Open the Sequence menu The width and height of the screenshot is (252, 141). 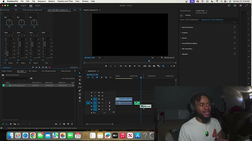click(42, 1)
